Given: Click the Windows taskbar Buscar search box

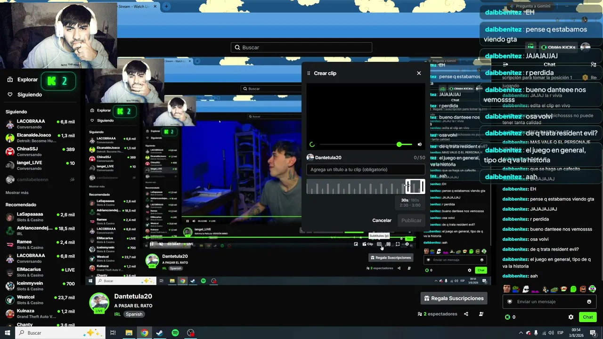Looking at the screenshot, I should point(60,333).
